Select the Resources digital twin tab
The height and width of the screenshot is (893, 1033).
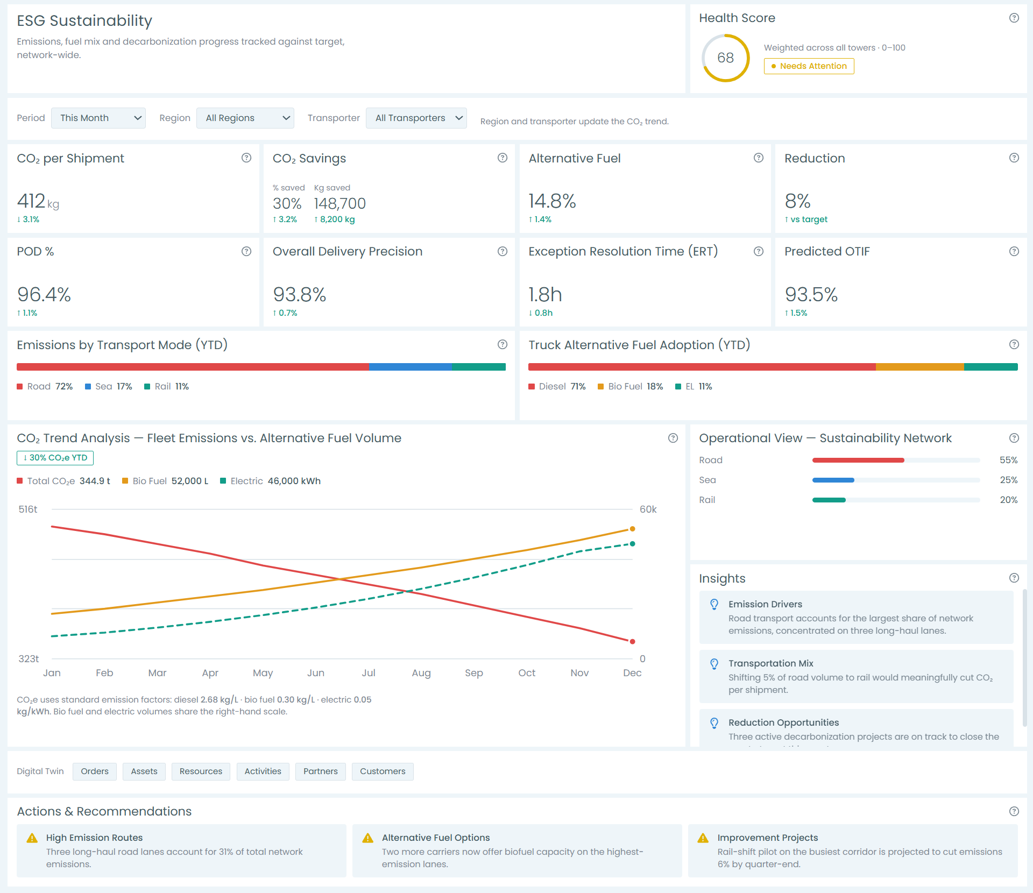tap(201, 771)
